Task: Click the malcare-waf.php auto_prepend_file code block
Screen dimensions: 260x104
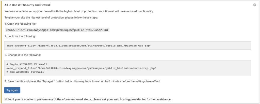Action: (x=127, y=46)
